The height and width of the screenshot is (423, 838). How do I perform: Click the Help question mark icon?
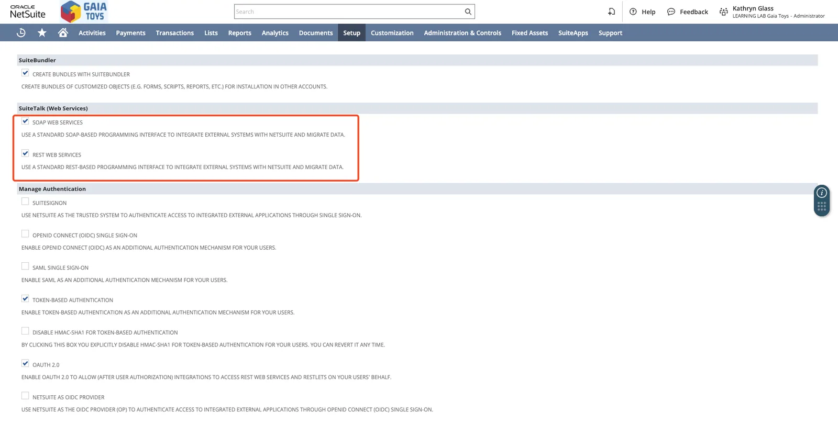[x=633, y=12]
